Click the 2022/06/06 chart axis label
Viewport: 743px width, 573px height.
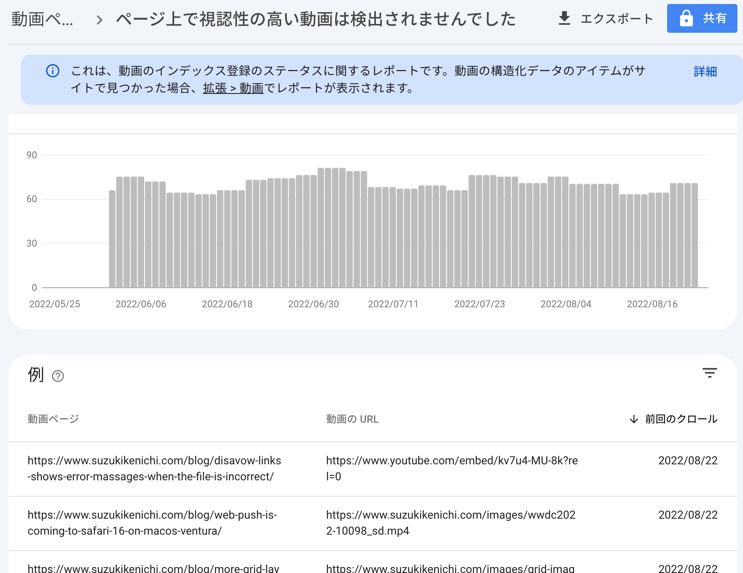(141, 304)
